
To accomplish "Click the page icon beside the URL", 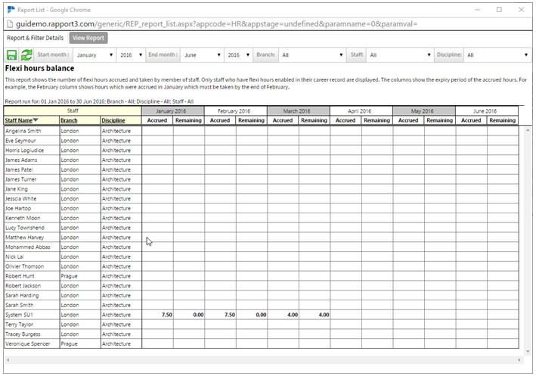I will [x=10, y=24].
